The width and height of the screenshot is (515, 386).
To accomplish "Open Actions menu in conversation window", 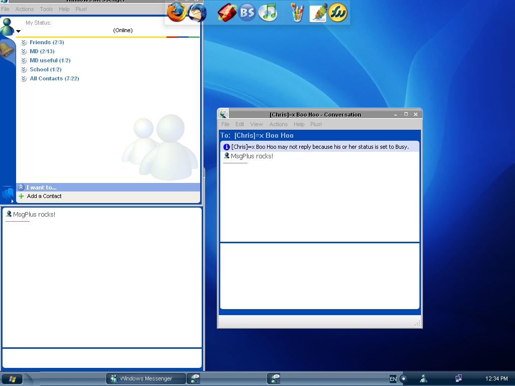I will pos(278,124).
